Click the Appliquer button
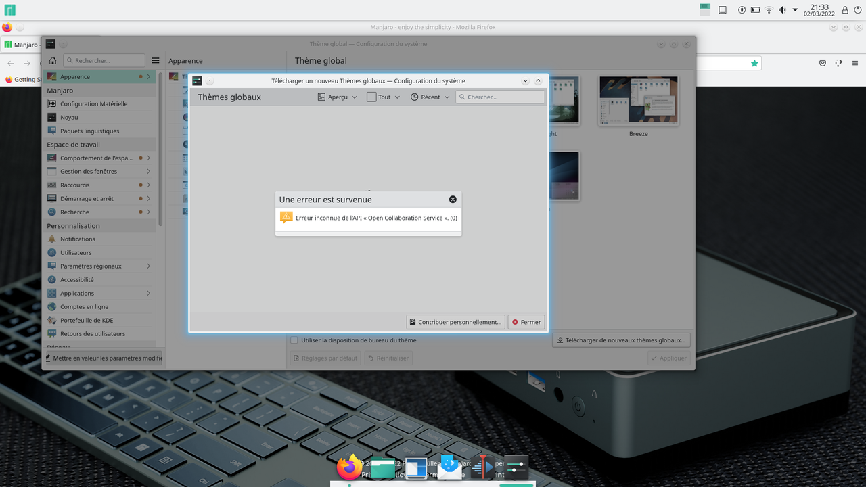 click(x=668, y=358)
